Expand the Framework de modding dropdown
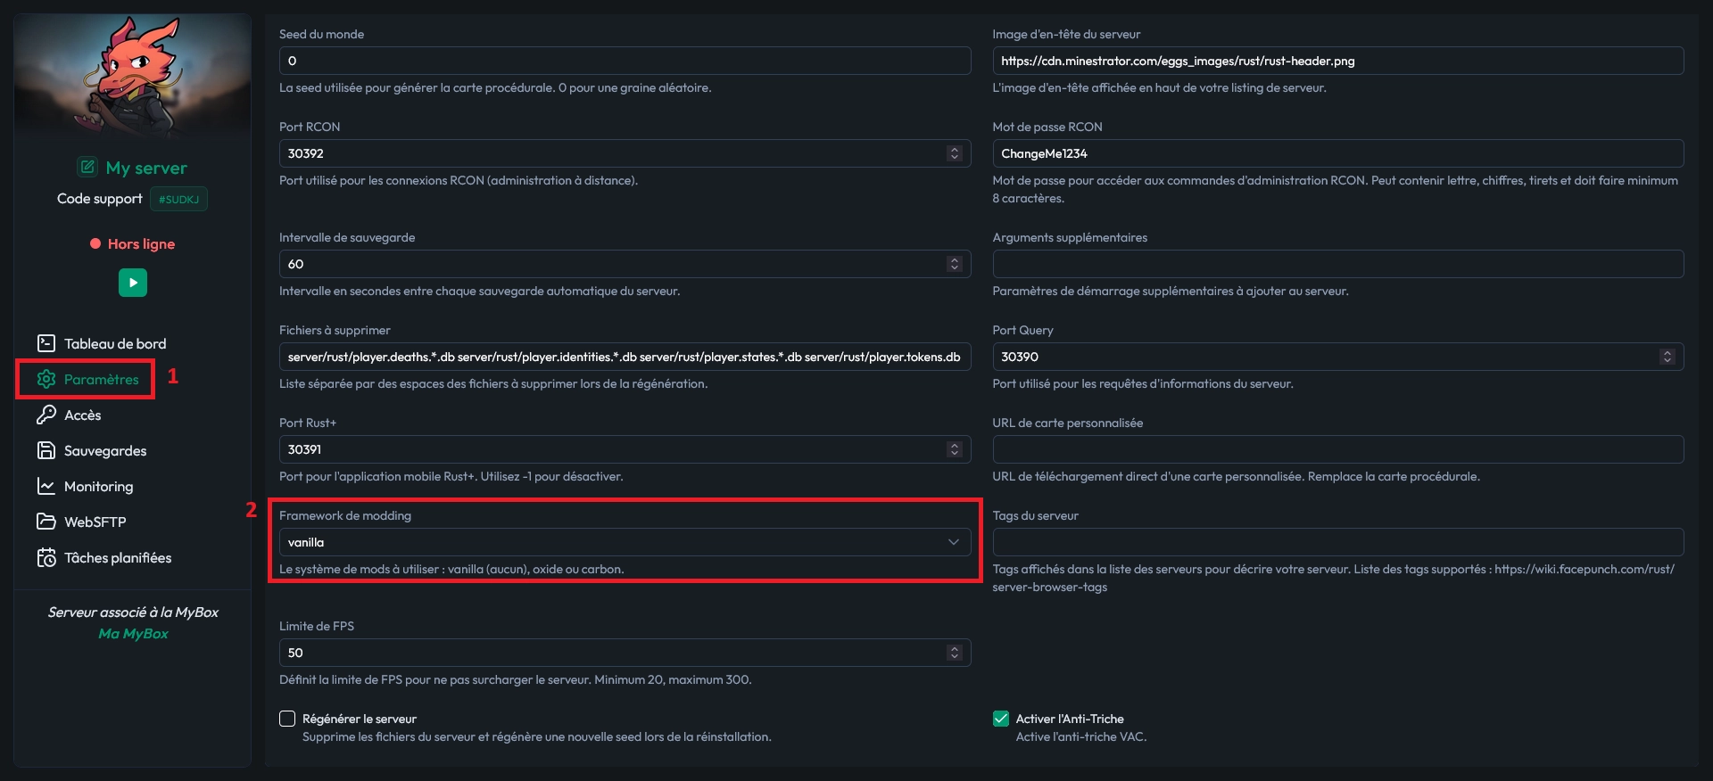Viewport: 1713px width, 781px height. [x=625, y=542]
